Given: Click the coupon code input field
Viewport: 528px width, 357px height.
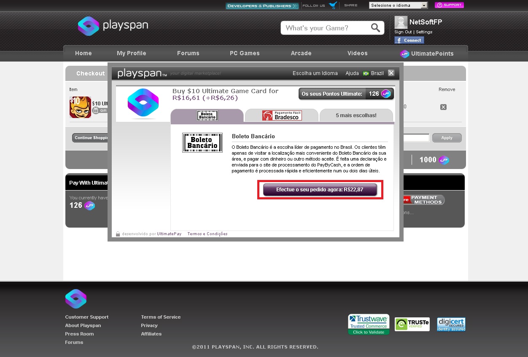Looking at the screenshot, I should [416, 138].
